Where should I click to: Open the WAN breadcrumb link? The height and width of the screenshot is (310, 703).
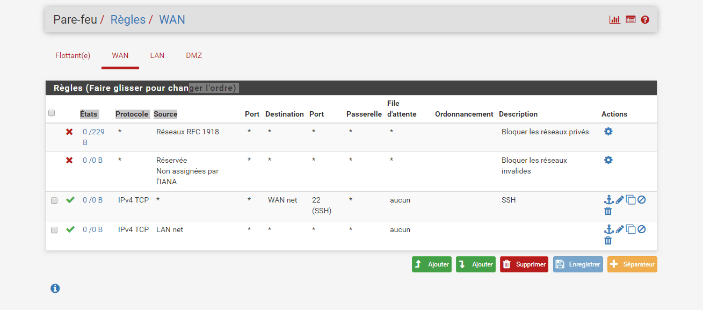pos(172,20)
